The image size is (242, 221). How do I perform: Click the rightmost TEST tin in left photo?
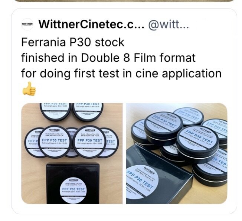click(111, 143)
